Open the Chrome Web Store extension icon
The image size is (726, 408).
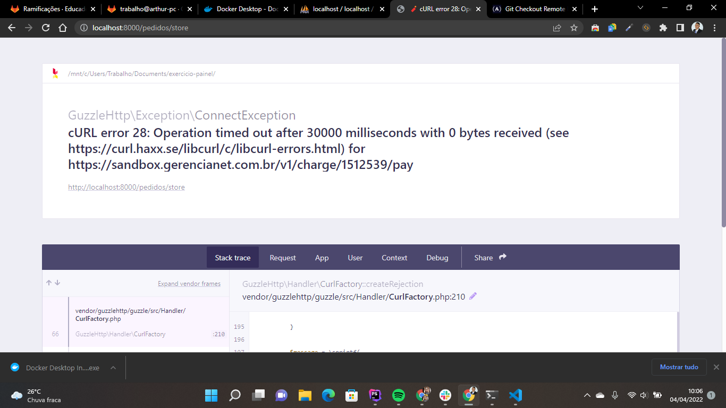pos(595,28)
